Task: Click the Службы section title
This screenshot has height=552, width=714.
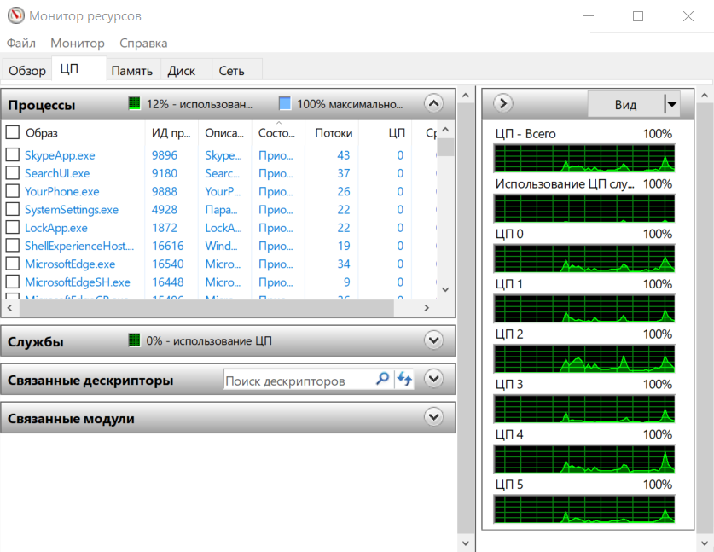Action: click(36, 341)
